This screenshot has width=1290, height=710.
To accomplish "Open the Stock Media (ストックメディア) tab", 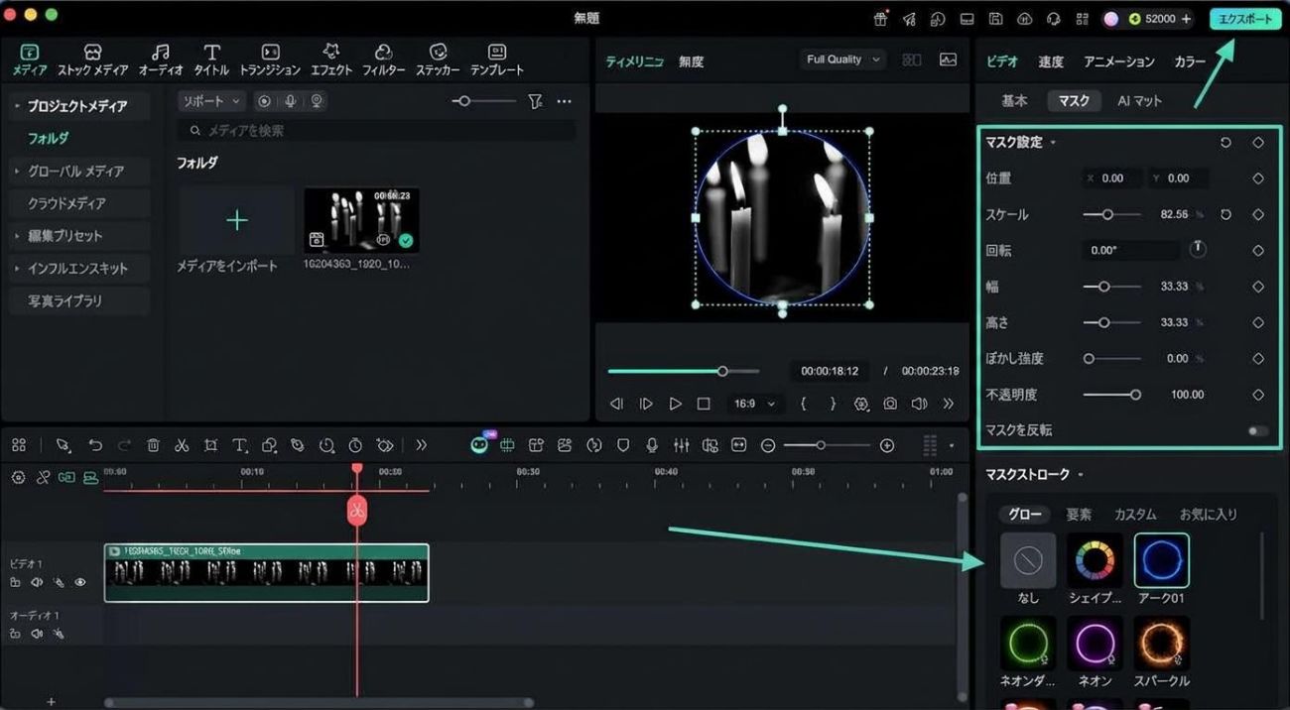I will click(x=92, y=59).
